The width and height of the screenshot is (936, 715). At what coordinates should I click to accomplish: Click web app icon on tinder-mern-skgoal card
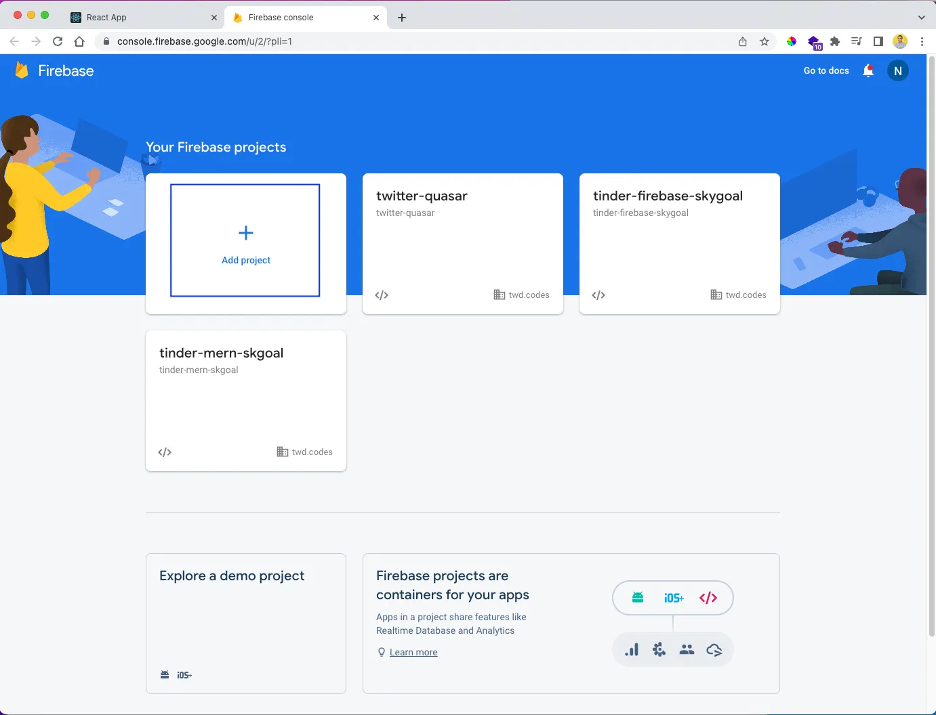165,452
